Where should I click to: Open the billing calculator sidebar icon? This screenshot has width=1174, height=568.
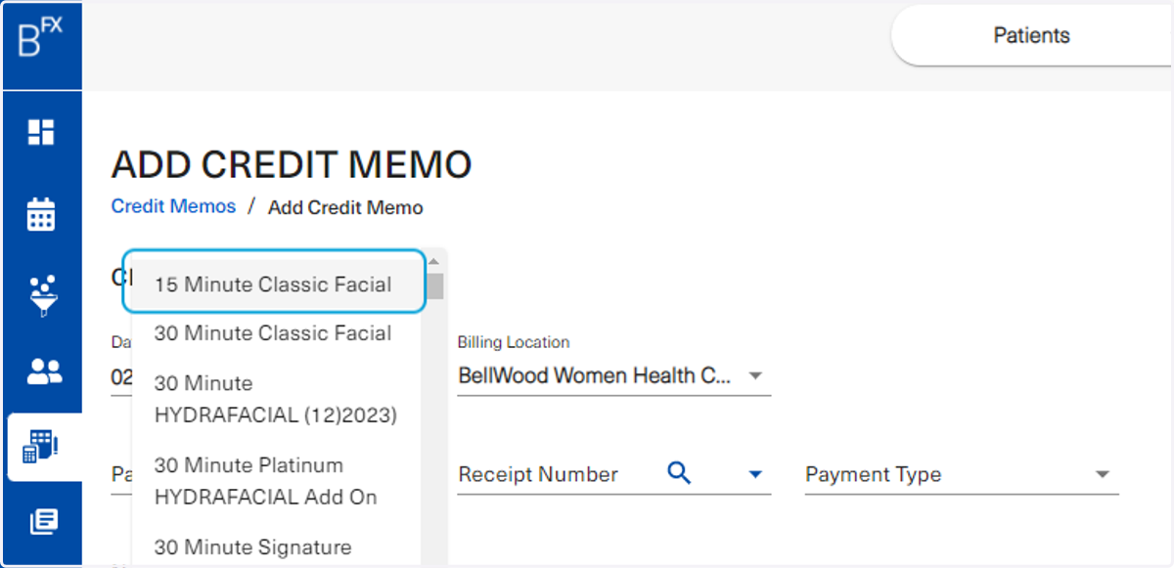(41, 447)
